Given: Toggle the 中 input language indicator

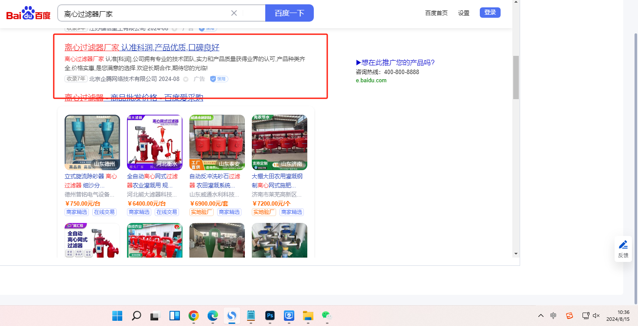Looking at the screenshot, I should pos(553,316).
